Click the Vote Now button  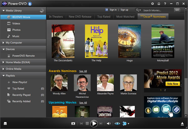(x=173, y=84)
